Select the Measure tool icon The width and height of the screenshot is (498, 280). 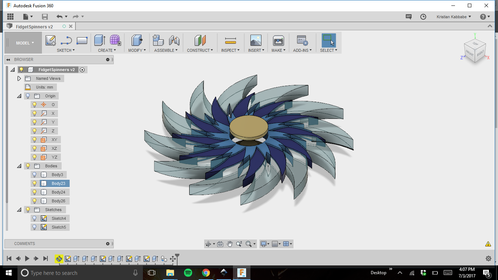[230, 40]
